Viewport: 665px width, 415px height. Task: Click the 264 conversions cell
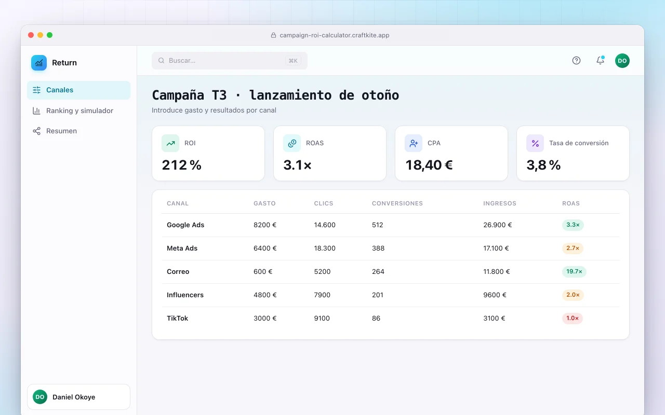[378, 272]
